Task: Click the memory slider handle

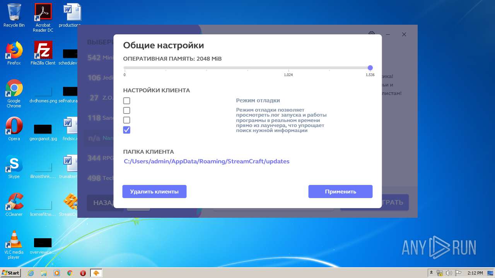Action: coord(370,68)
